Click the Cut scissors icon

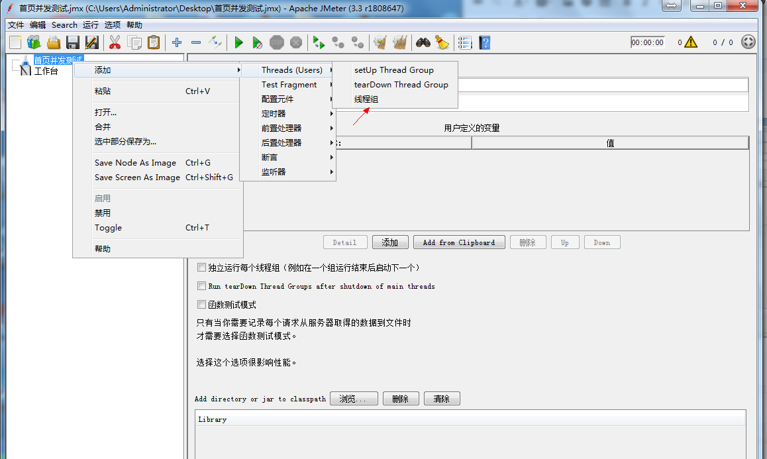coord(115,42)
